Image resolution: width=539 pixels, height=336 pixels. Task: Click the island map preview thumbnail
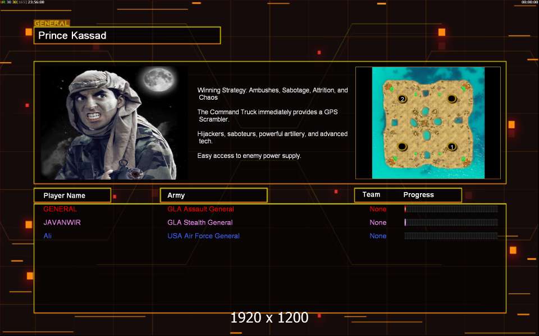coord(428,123)
